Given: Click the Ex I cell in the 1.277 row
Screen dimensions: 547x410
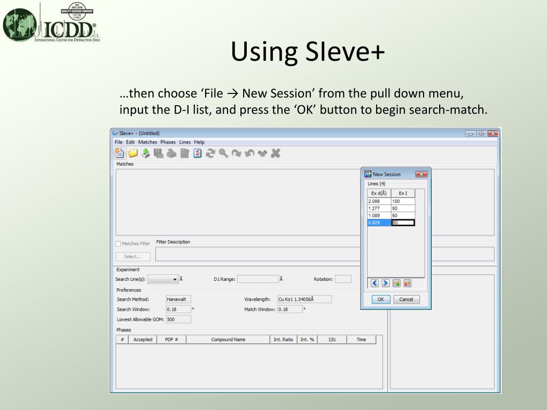Looking at the screenshot, I should (x=403, y=209).
